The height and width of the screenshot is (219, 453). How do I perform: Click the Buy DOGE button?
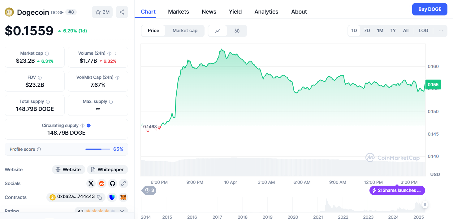pos(430,9)
